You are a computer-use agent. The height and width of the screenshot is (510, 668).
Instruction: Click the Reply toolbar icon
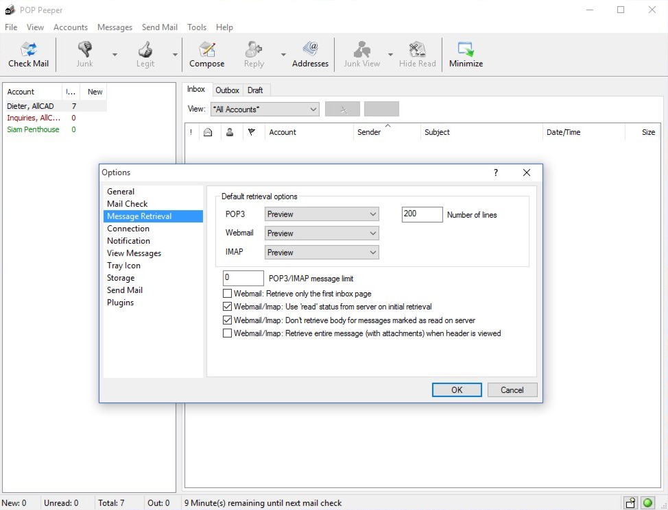pyautogui.click(x=254, y=55)
